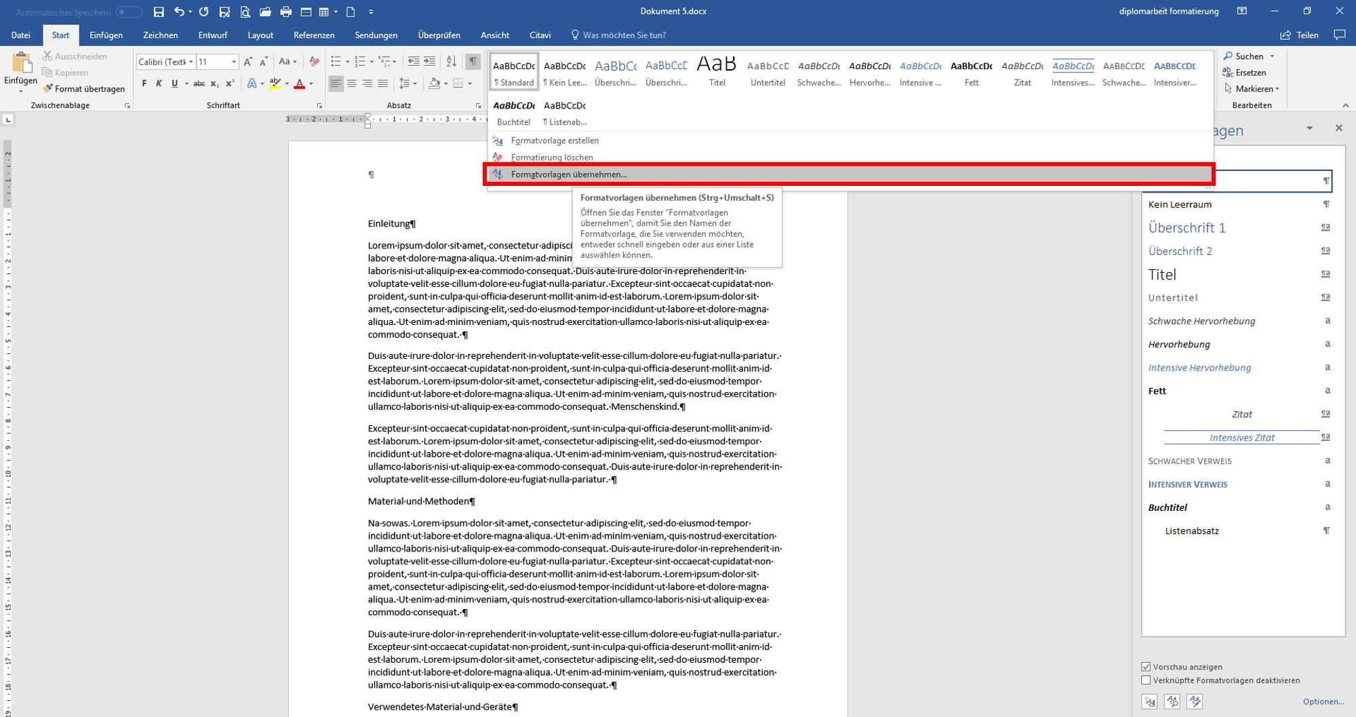
Task: Apply red font color A button
Action: (300, 83)
